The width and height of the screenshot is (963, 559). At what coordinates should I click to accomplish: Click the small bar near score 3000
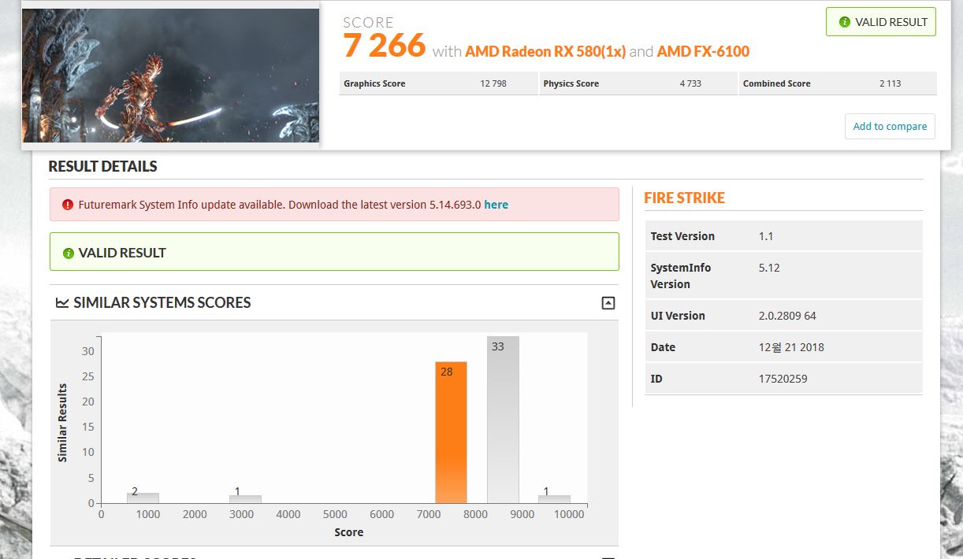click(245, 499)
